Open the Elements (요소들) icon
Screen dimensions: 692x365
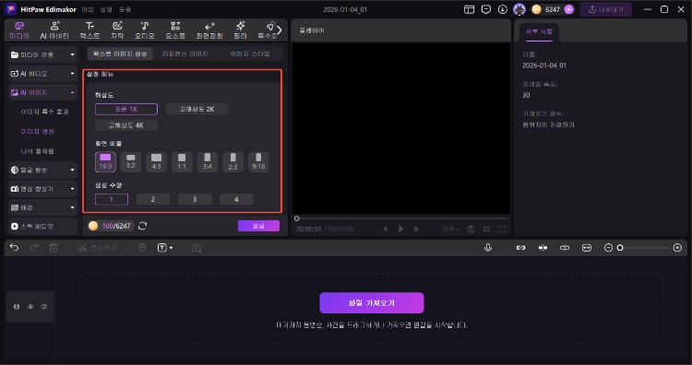pos(175,30)
